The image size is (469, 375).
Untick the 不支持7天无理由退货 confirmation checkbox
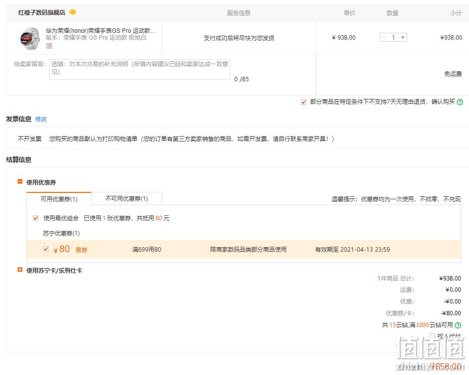click(303, 102)
